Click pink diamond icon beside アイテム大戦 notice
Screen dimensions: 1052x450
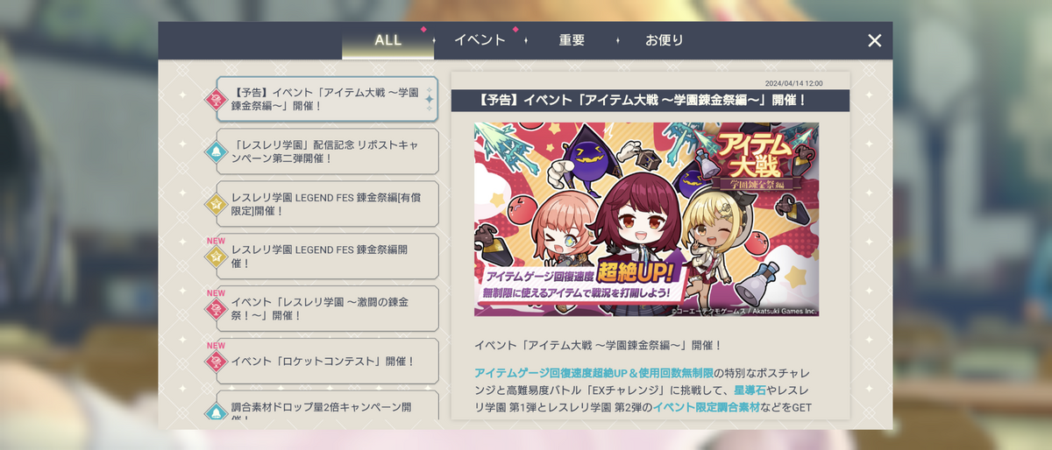tap(216, 99)
